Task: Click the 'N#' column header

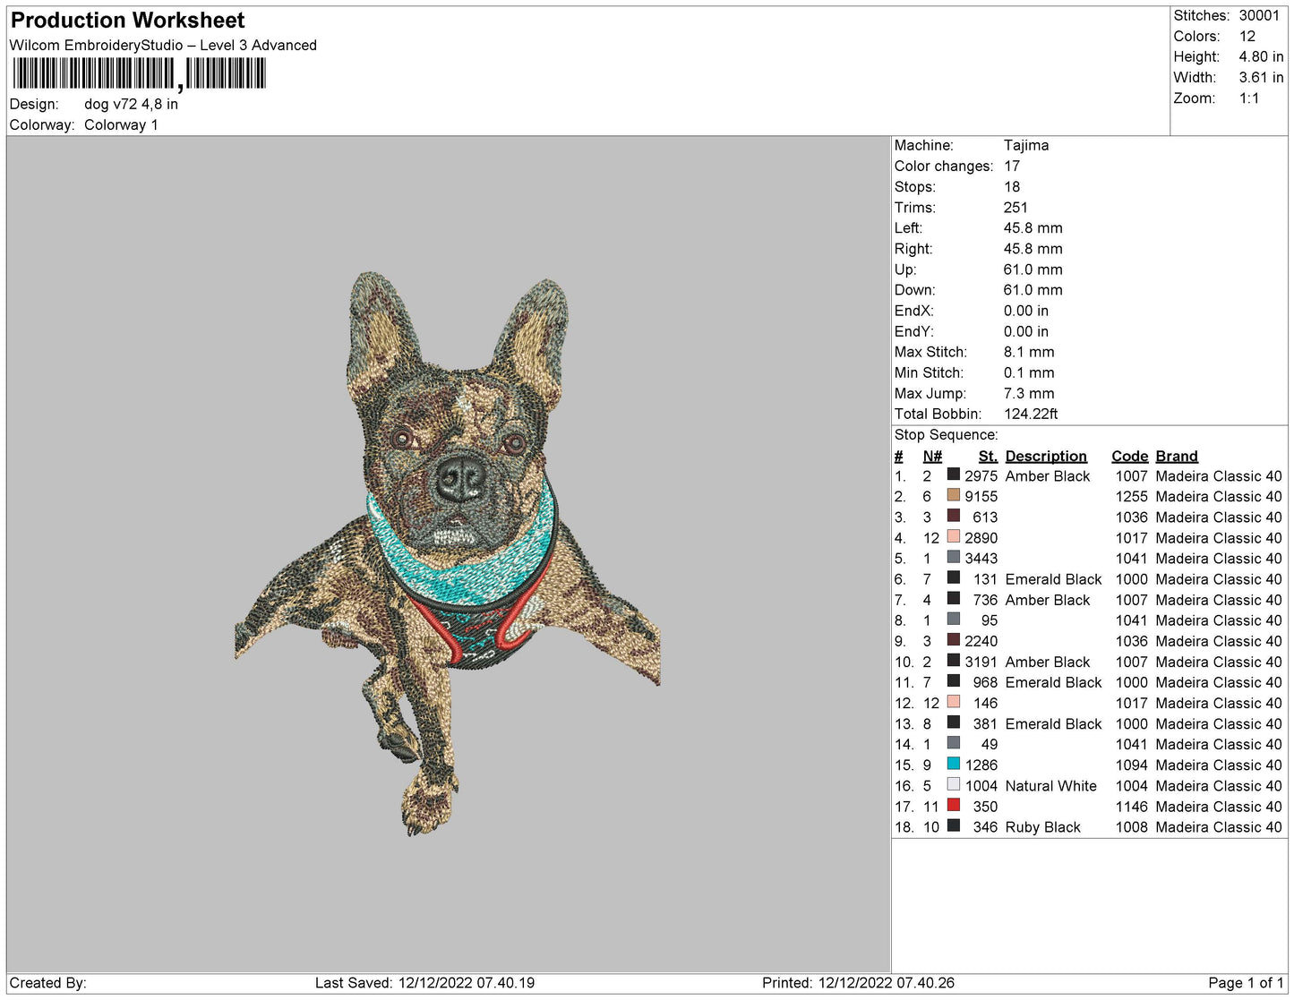Action: tap(932, 456)
